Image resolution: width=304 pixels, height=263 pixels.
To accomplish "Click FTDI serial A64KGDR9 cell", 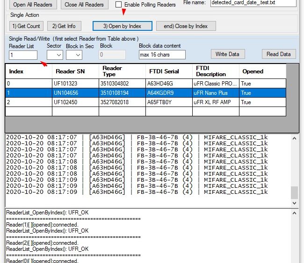I will (x=169, y=93).
